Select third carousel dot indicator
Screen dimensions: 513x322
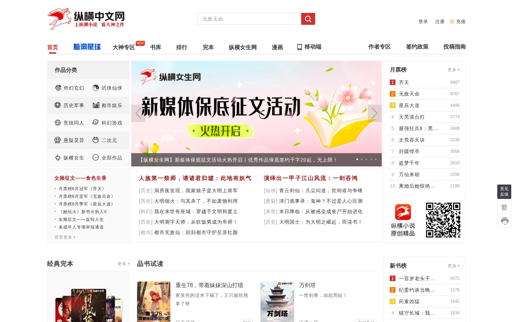[366, 159]
